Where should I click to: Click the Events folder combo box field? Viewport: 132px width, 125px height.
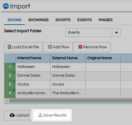click(93, 32)
